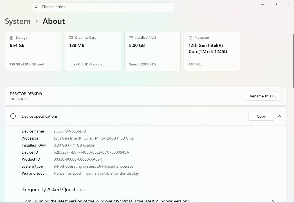
Task: Collapse the Device specifications section
Action: coord(279,116)
